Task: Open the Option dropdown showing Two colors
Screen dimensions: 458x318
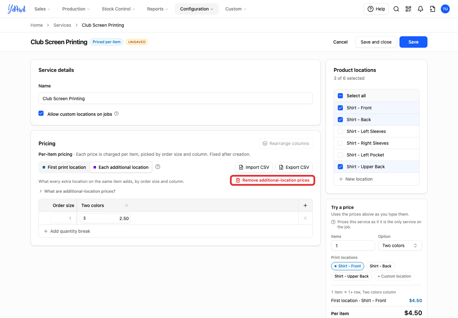Action: tap(400, 245)
